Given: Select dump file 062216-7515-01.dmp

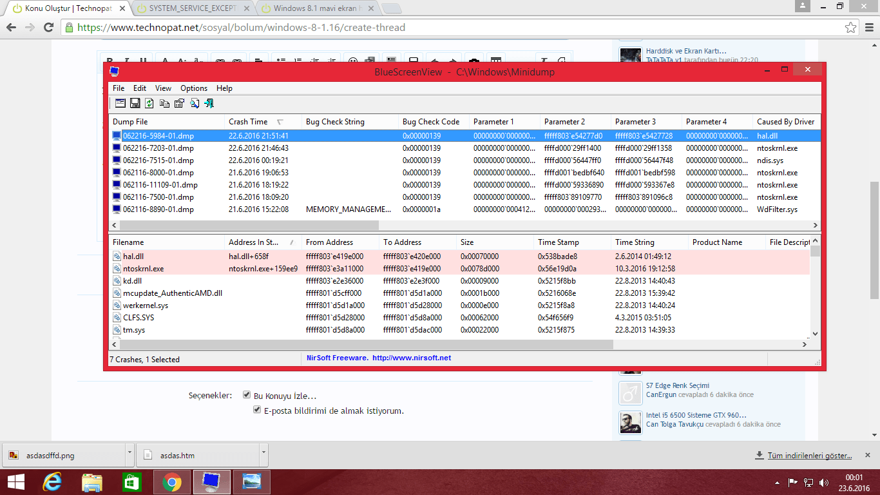Looking at the screenshot, I should 465,160.
